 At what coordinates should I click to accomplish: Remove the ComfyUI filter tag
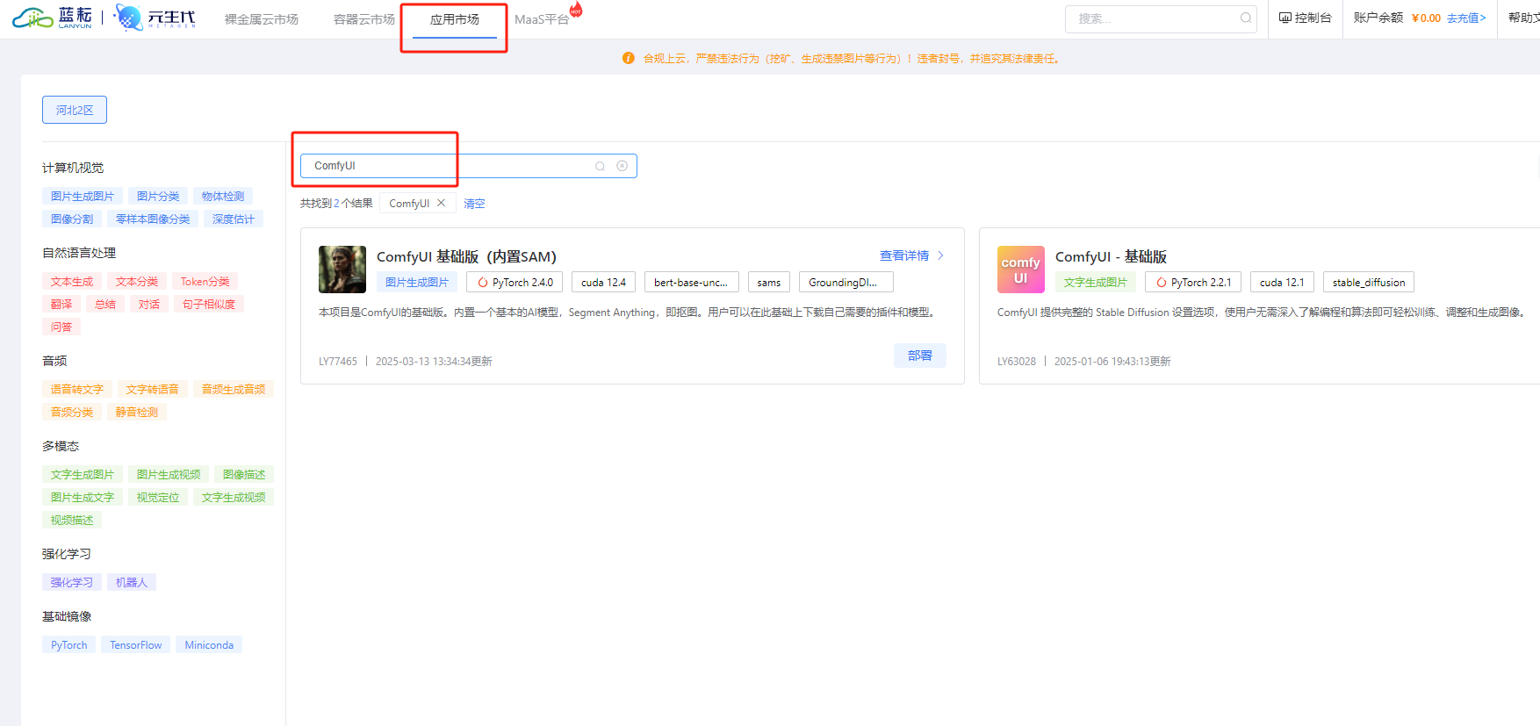click(x=441, y=203)
